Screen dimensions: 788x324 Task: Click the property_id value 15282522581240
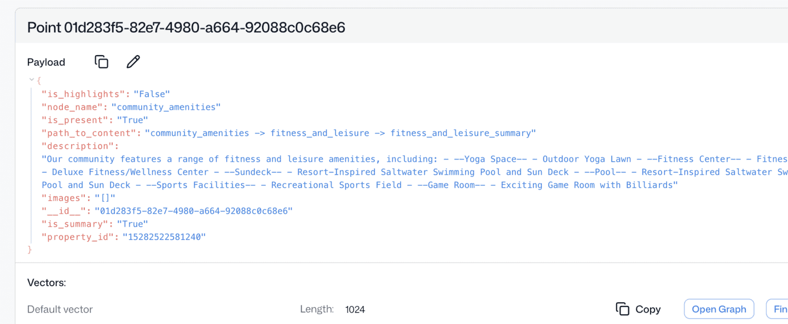click(x=164, y=237)
